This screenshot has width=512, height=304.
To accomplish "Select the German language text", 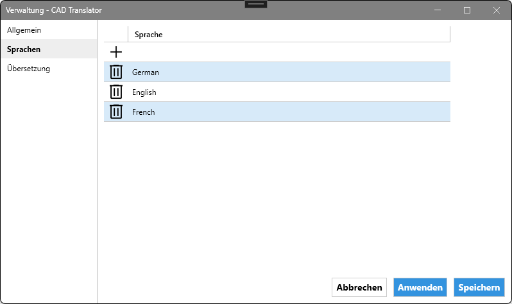I will (x=145, y=72).
